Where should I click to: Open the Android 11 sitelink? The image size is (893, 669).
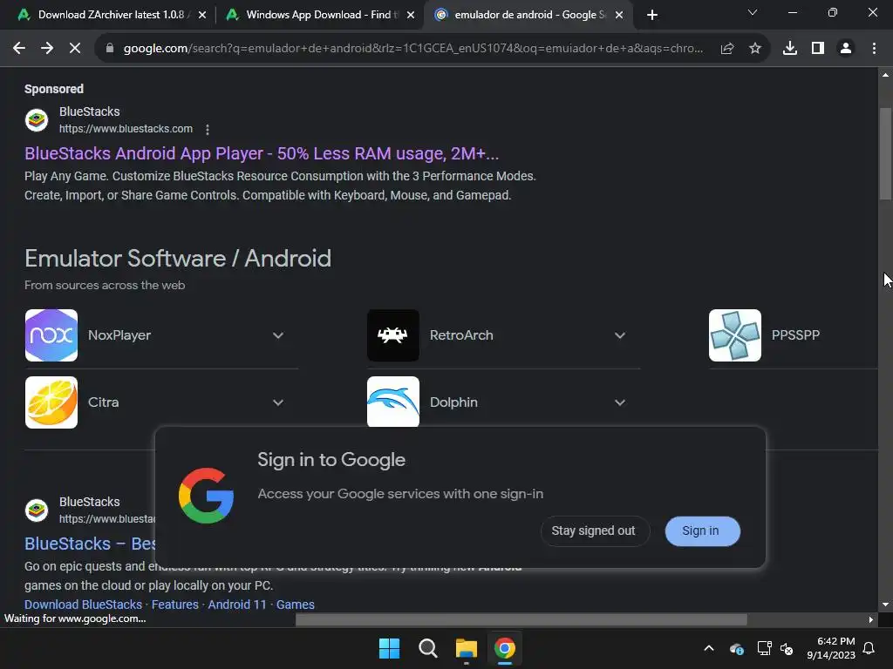tap(237, 605)
